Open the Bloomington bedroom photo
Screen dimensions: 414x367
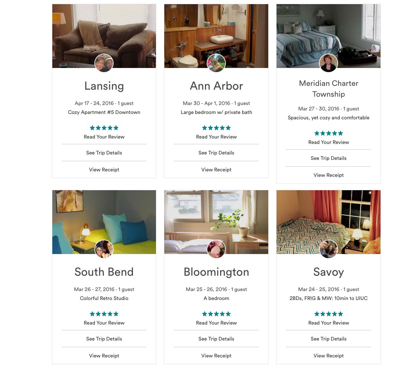coord(216,217)
